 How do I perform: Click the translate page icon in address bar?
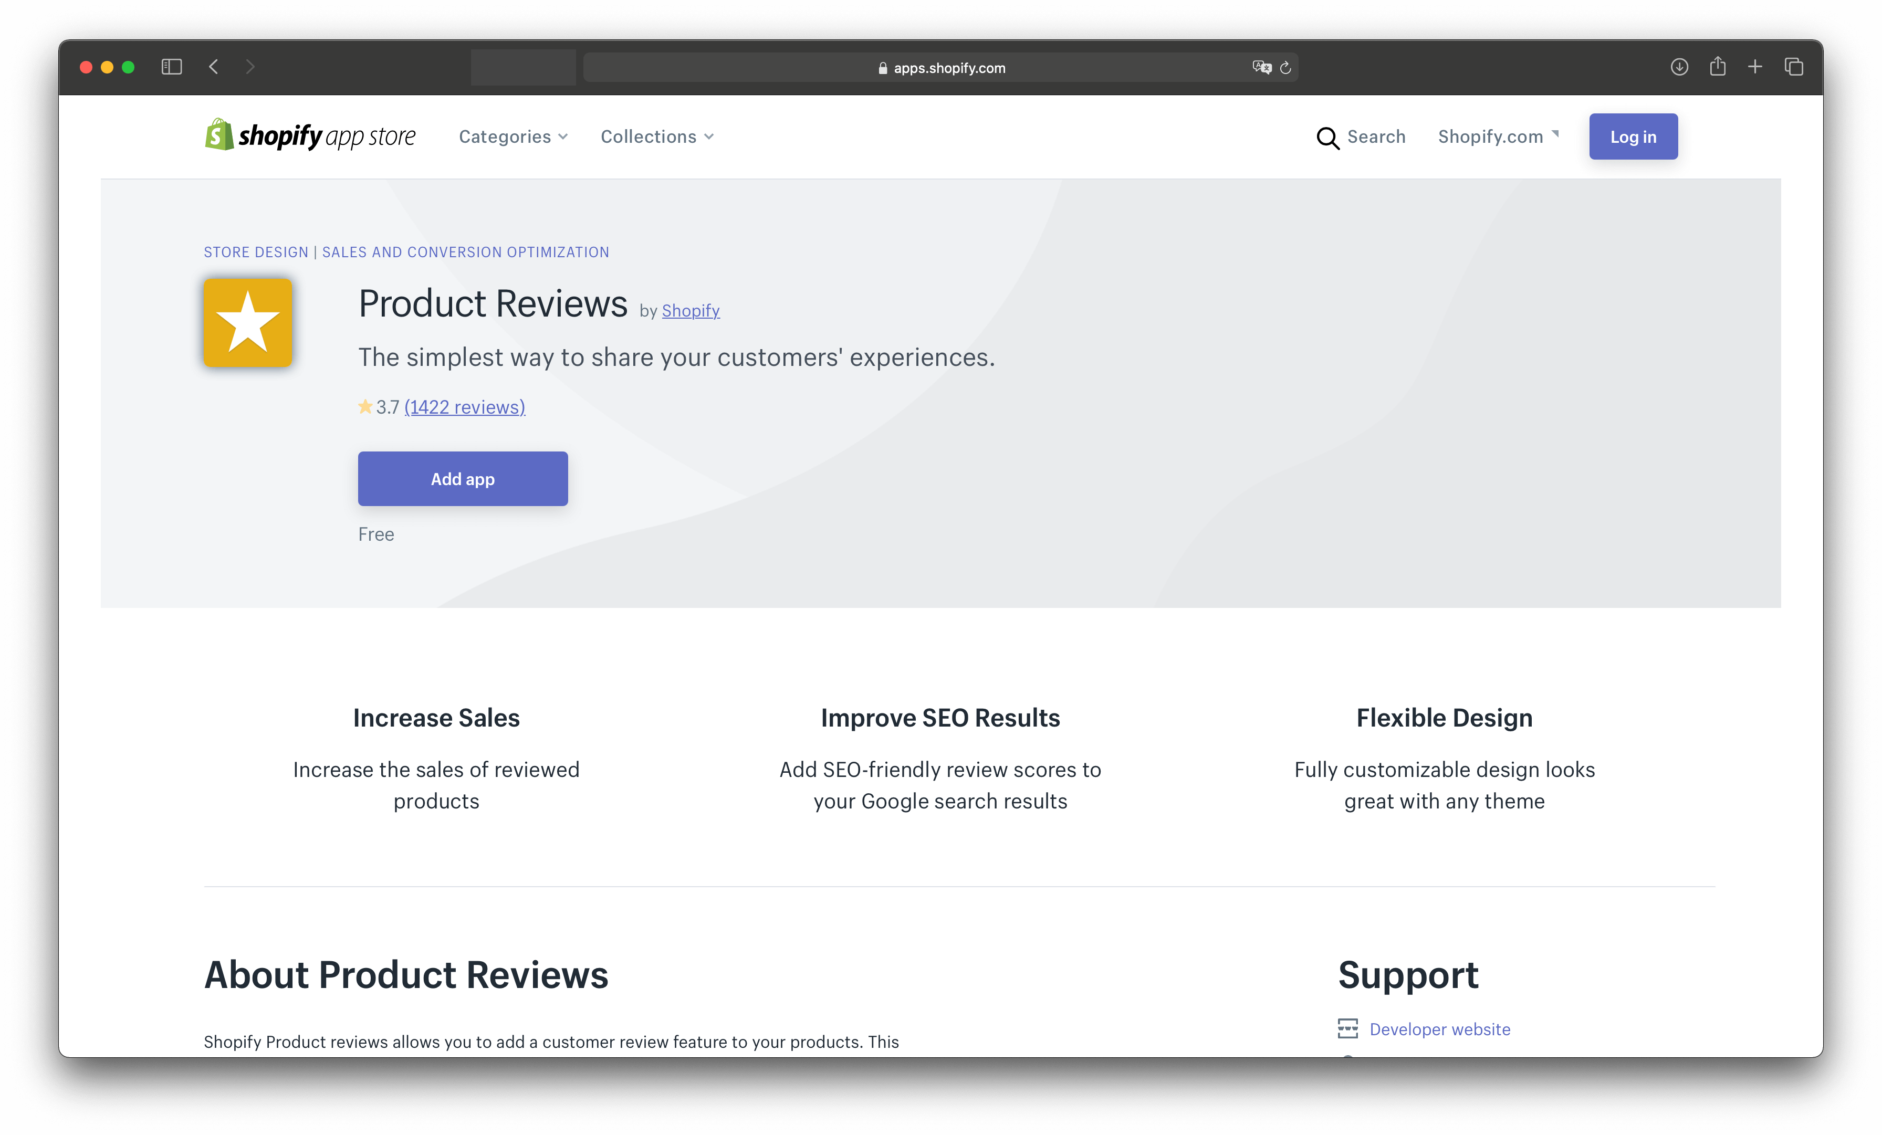(x=1262, y=67)
